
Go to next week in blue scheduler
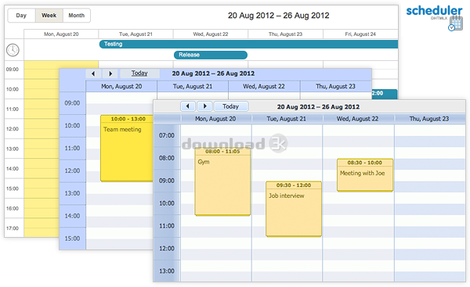110,74
